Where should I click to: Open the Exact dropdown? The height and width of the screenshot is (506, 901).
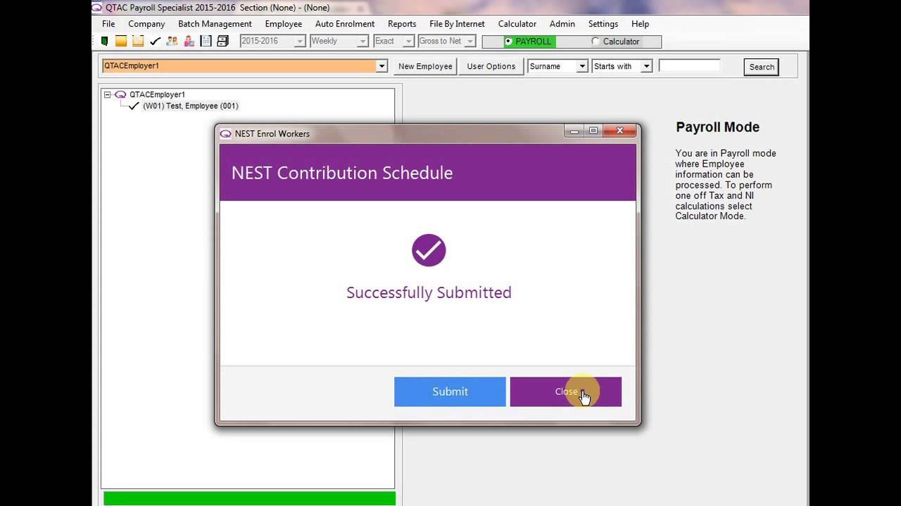coord(408,41)
